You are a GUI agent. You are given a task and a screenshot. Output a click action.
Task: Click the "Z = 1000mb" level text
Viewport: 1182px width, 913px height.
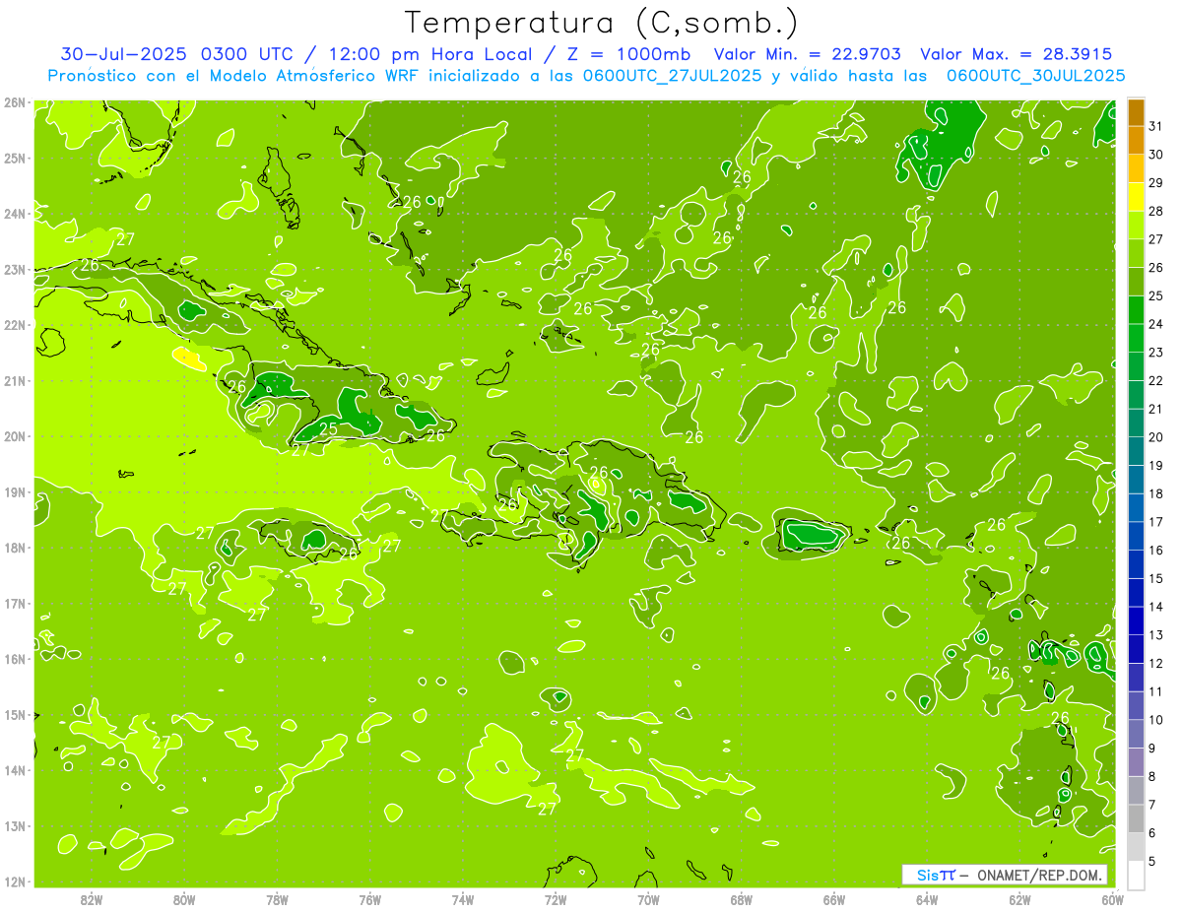pos(627,54)
